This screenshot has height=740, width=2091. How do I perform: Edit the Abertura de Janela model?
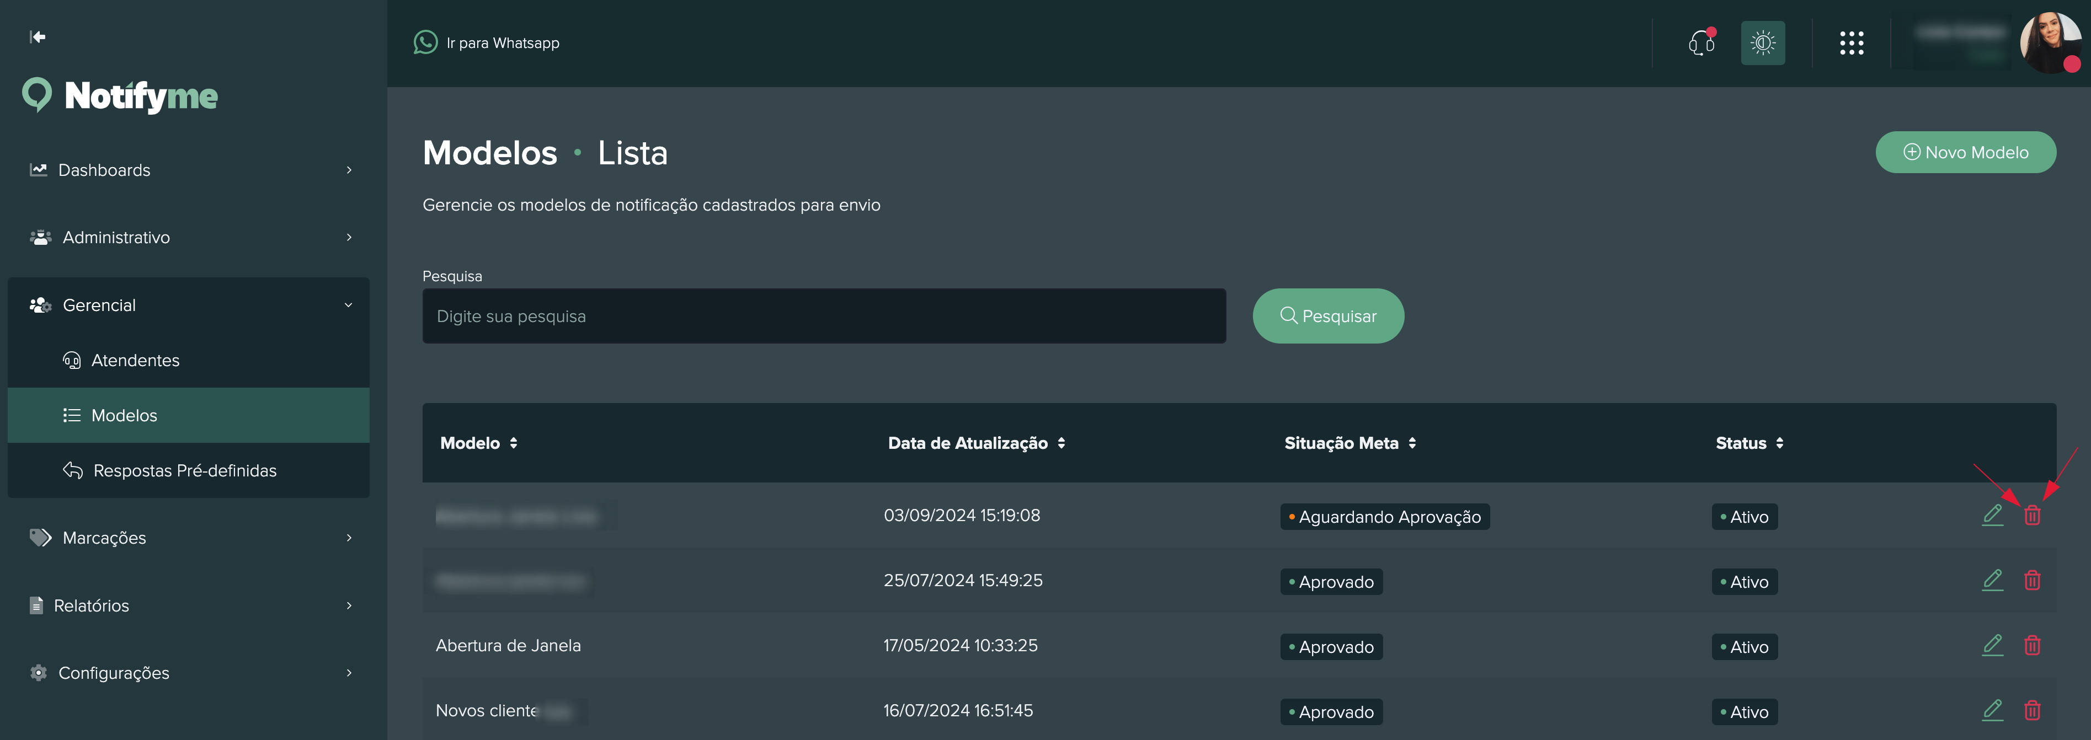(x=1992, y=646)
